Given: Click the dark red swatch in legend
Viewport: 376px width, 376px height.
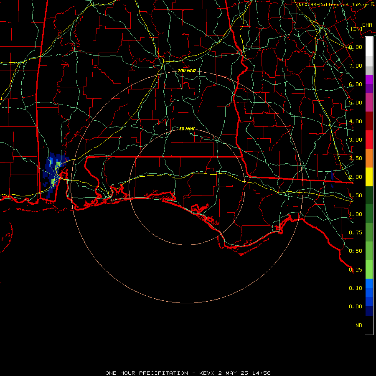Looking at the screenshot, I should point(369,121).
